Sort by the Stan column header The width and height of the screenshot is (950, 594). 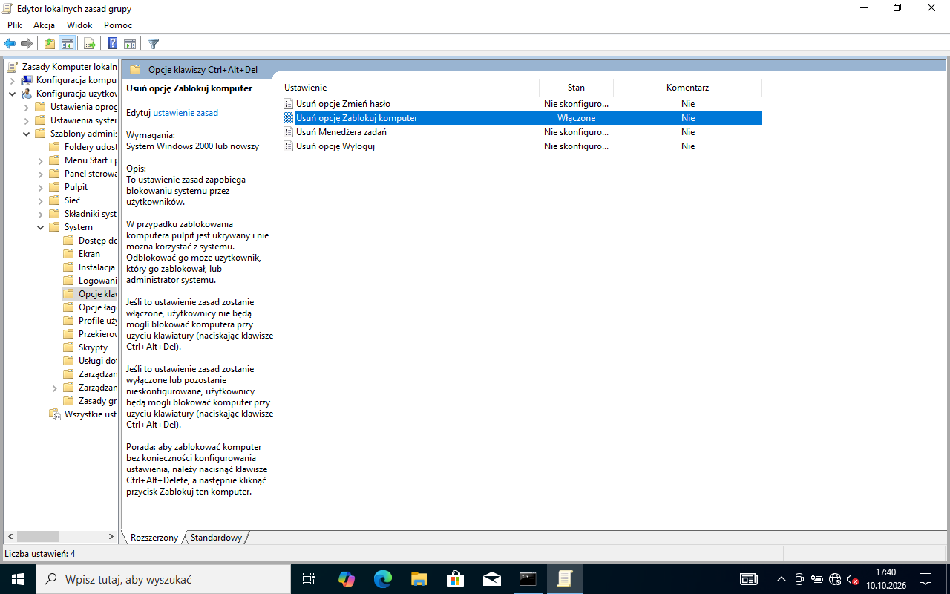tap(576, 88)
